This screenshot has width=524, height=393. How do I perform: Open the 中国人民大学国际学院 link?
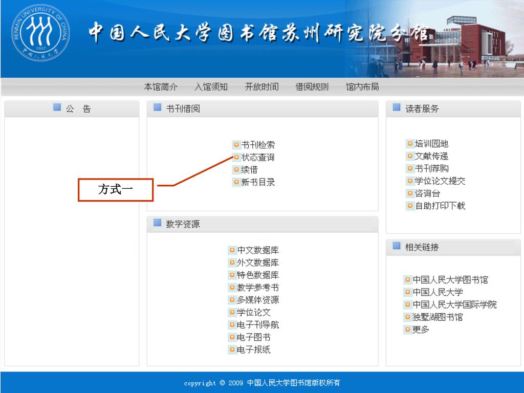coord(454,304)
